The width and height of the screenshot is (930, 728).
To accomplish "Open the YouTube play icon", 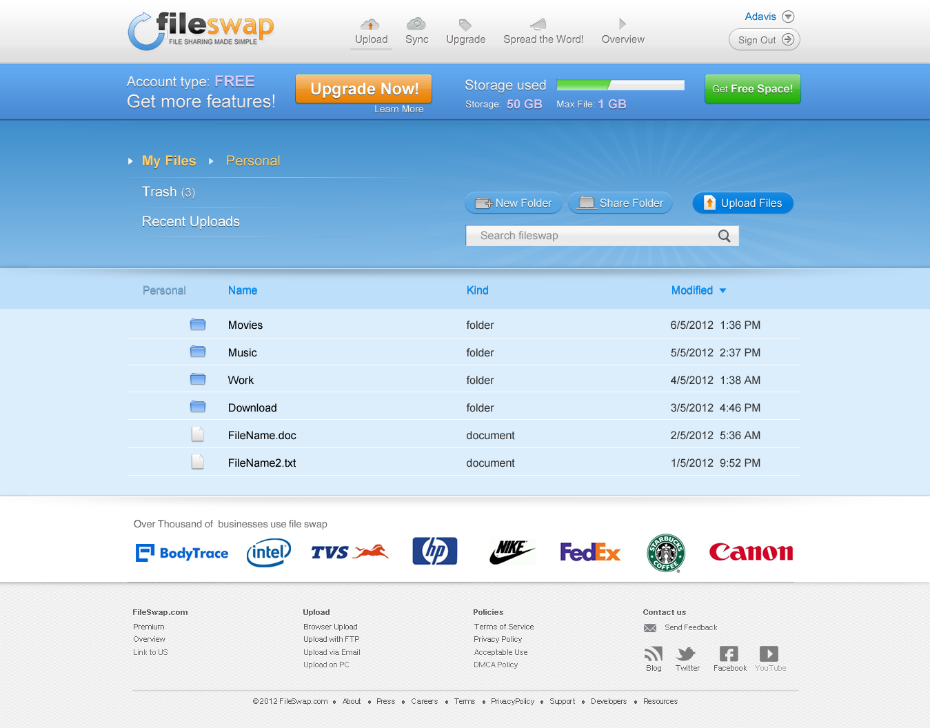I will tap(769, 654).
